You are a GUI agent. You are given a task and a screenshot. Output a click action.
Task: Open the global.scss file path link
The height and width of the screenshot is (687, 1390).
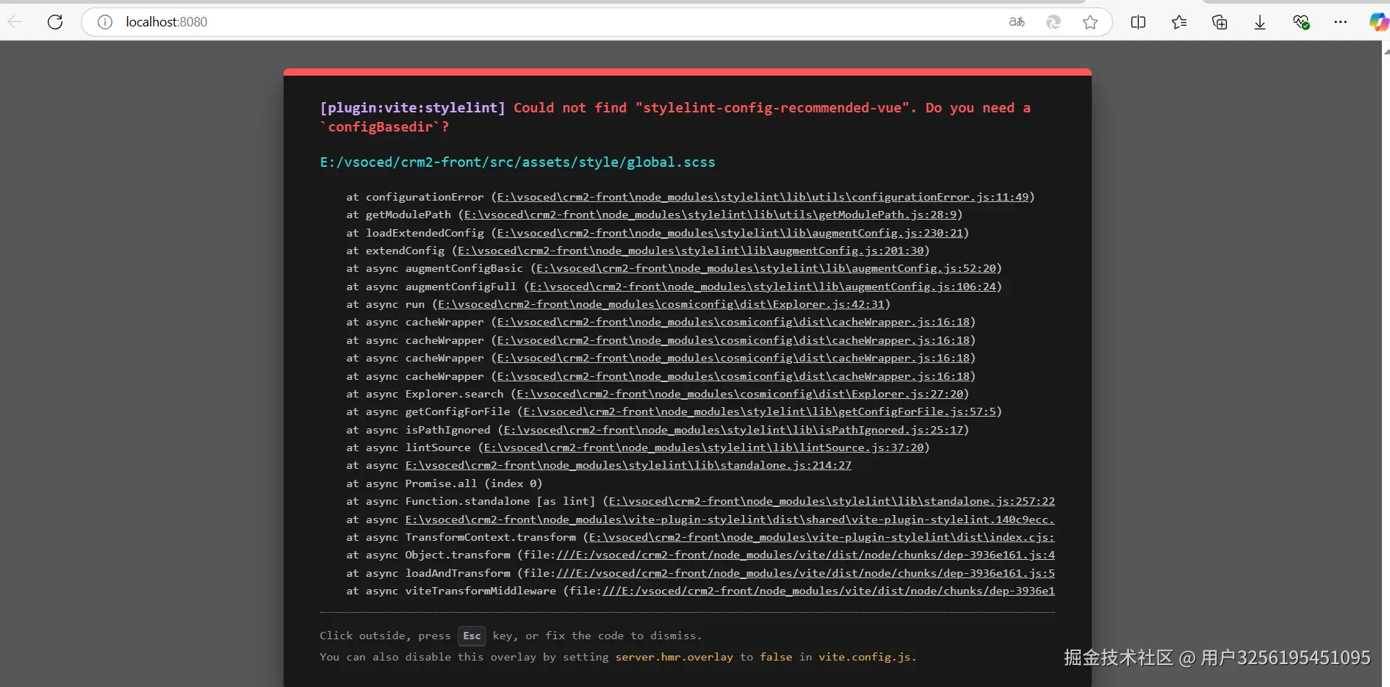[x=517, y=162]
